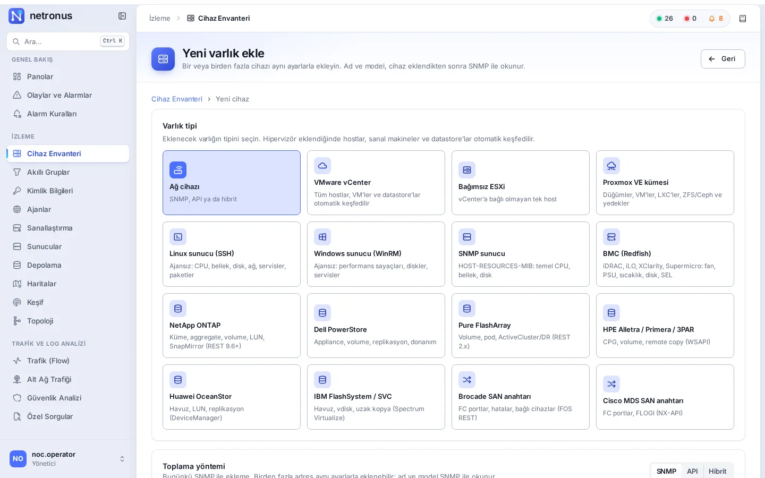Viewport: 765px width, 478px height.
Task: Click the Depolama database icon
Action: [x=17, y=265]
